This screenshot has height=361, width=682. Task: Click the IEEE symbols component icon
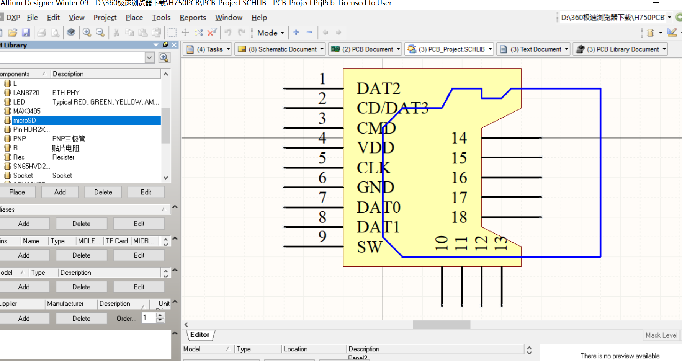point(650,33)
